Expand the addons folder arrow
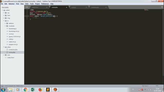 (5, 23)
